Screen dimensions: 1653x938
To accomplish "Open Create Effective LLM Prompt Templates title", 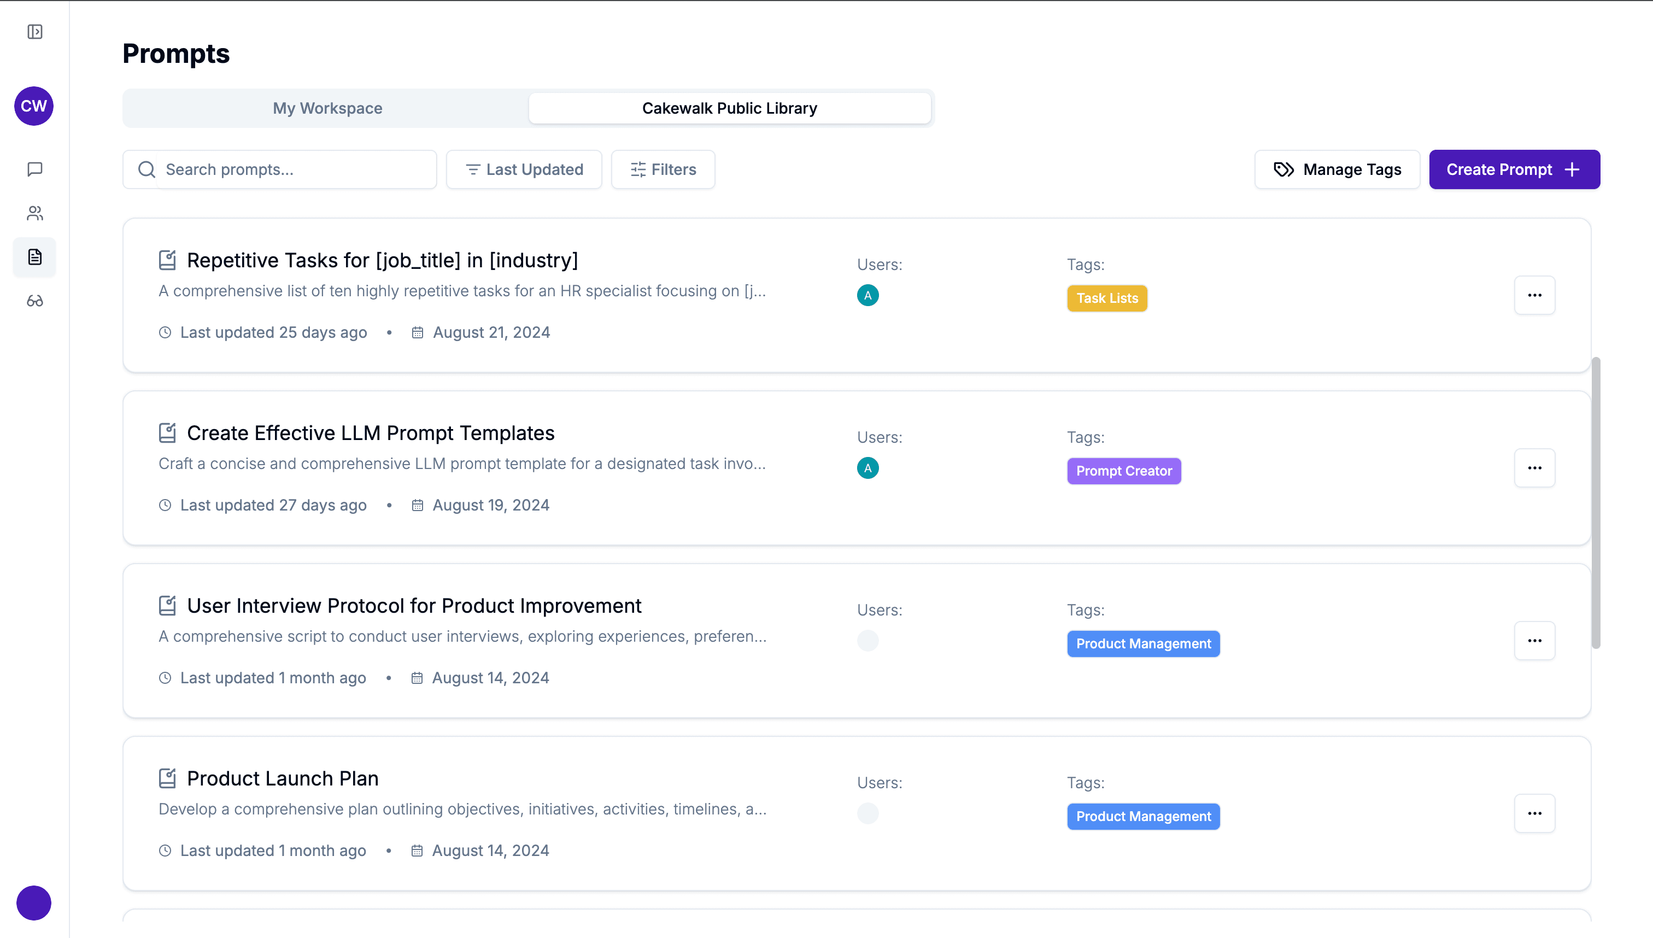I will tap(371, 433).
